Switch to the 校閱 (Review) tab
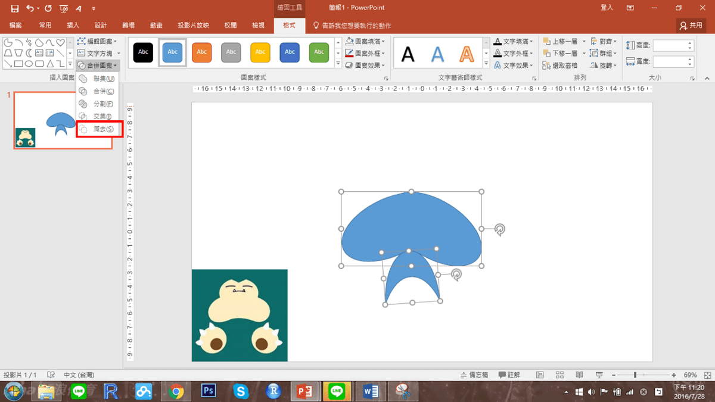The height and width of the screenshot is (402, 715). tap(231, 26)
